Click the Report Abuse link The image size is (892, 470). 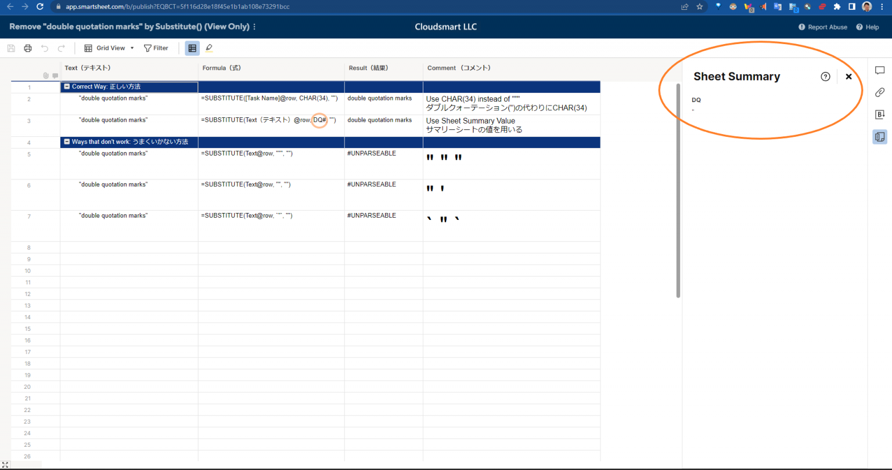(823, 27)
